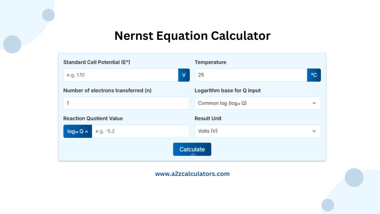Click the Logarithm base for Q input label

228,90
